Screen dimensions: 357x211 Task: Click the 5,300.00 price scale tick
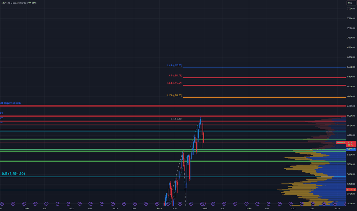[351, 203]
